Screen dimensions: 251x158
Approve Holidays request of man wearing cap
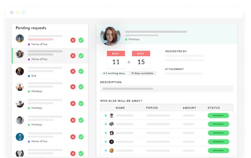coord(81,103)
